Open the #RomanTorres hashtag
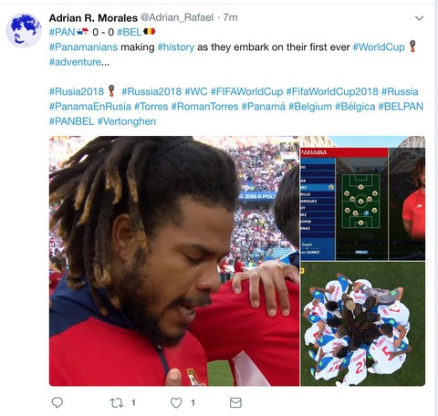This screenshot has width=438, height=416. [x=204, y=107]
